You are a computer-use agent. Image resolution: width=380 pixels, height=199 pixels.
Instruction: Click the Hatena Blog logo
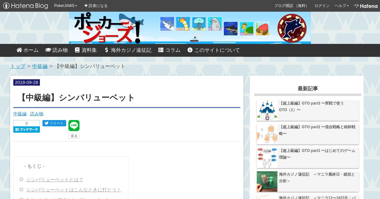click(x=25, y=6)
